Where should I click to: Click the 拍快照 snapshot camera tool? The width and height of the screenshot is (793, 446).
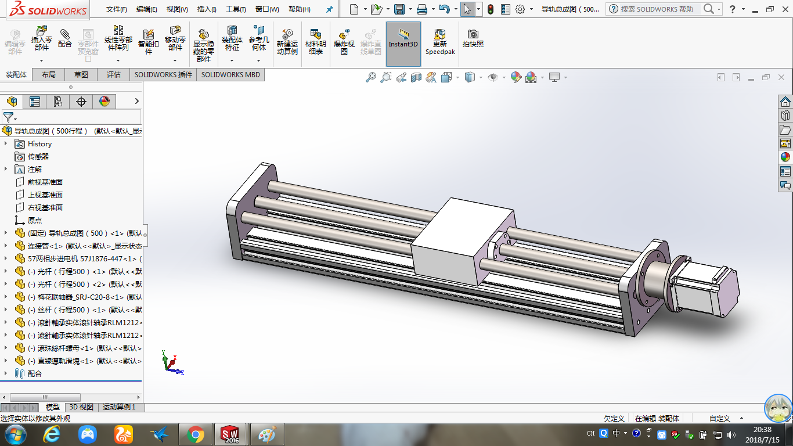point(473,38)
